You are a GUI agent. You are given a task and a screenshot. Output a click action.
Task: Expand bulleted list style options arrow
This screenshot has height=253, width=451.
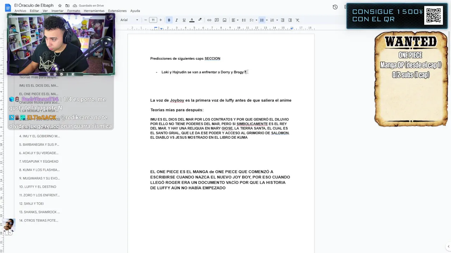(x=267, y=20)
